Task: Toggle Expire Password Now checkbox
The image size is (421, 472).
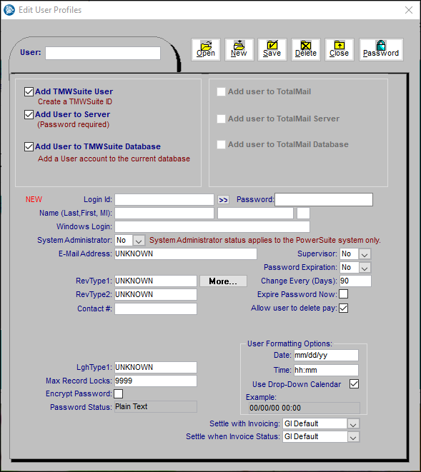Action: point(344,293)
